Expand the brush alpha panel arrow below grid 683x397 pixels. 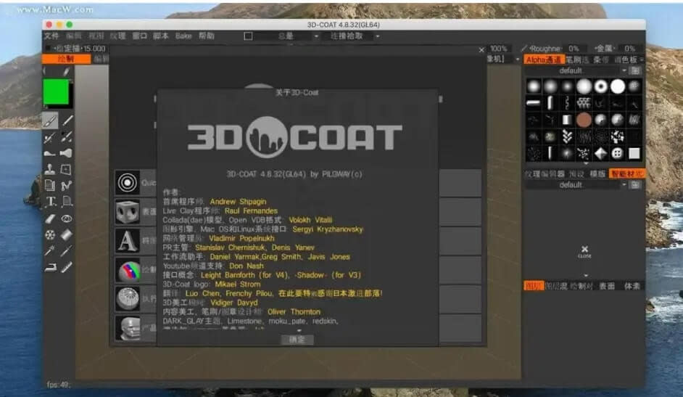[585, 164]
